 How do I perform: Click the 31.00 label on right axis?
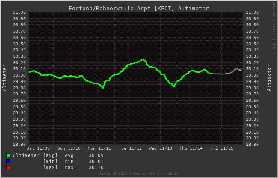pos(252,12)
